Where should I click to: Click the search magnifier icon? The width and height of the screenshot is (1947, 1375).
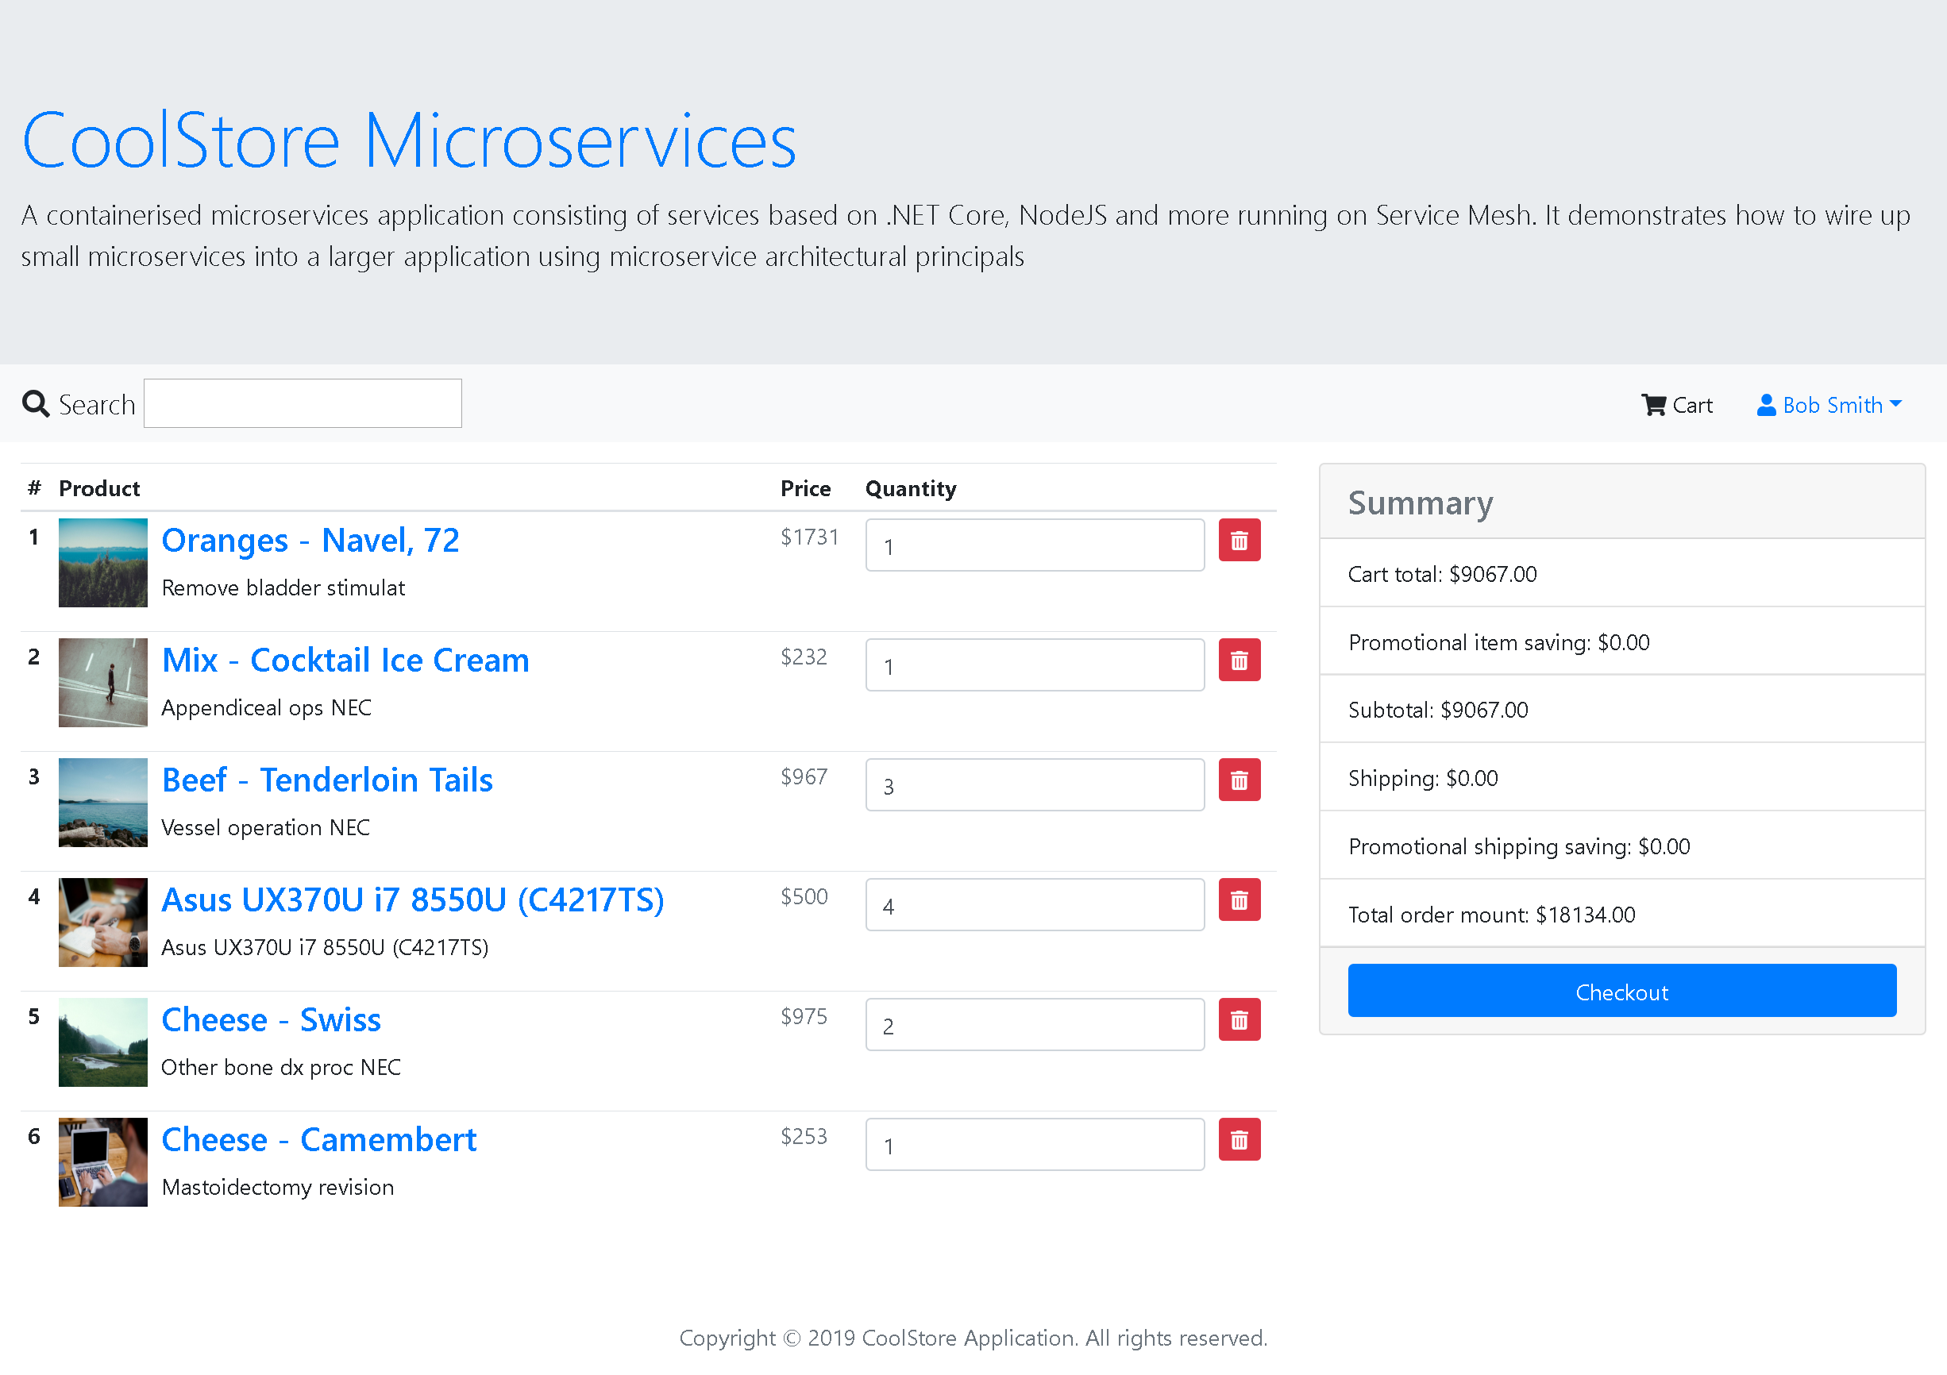tap(36, 403)
